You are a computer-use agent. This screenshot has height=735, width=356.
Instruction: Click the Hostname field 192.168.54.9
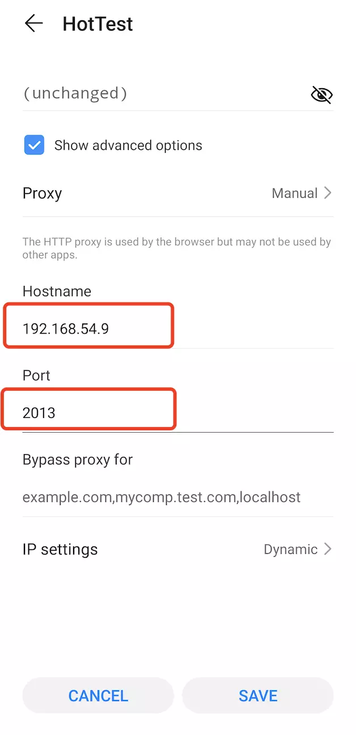point(178,328)
